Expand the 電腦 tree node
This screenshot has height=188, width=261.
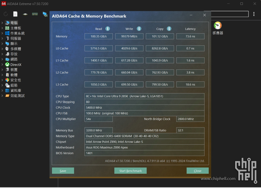[x=2, y=23]
